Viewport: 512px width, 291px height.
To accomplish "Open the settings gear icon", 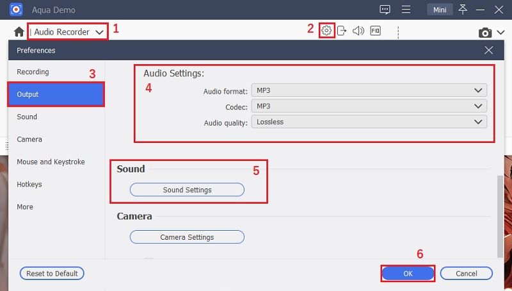I will click(326, 30).
